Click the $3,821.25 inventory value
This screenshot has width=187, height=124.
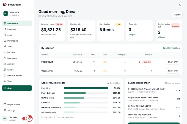coord(51,30)
